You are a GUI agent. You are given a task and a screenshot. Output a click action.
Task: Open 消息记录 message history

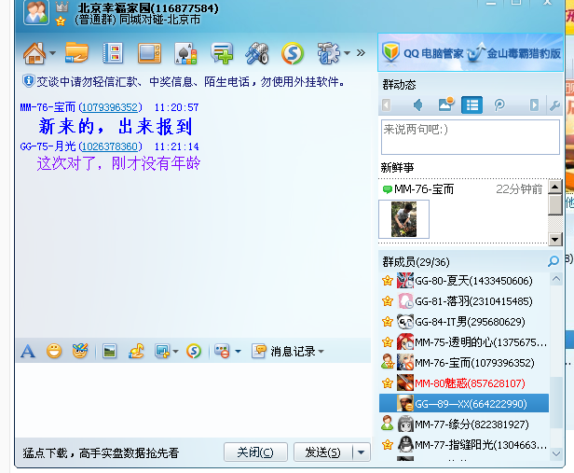(x=283, y=351)
